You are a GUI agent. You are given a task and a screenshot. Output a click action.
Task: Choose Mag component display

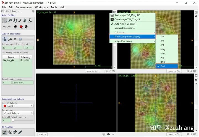click(167, 49)
